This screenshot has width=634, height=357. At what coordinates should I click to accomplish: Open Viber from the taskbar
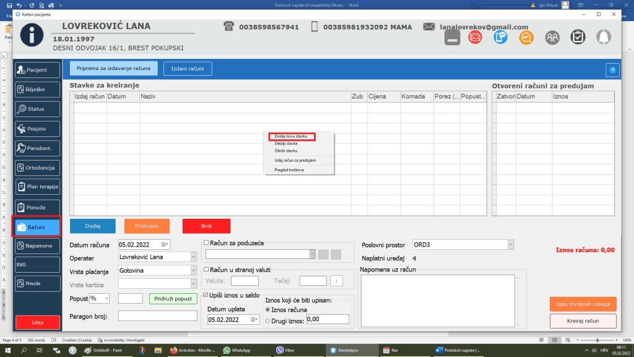point(285,351)
